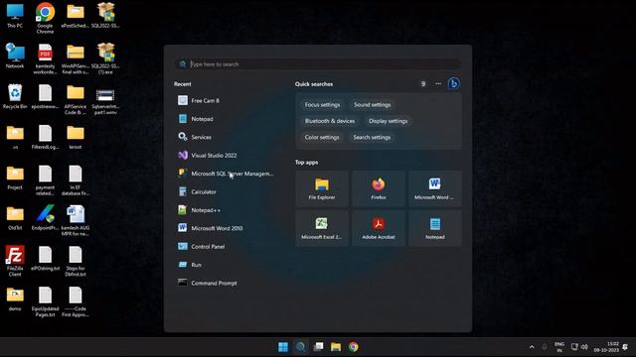Select the EndpointPr... desktop icon
Image resolution: width=636 pixels, height=357 pixels.
click(45, 218)
